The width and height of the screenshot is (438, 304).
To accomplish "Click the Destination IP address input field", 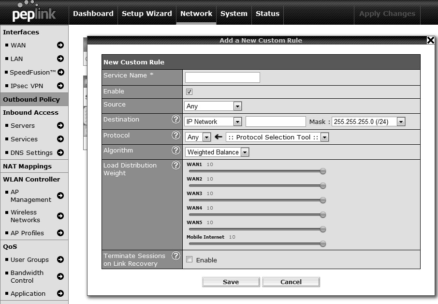I will point(276,122).
